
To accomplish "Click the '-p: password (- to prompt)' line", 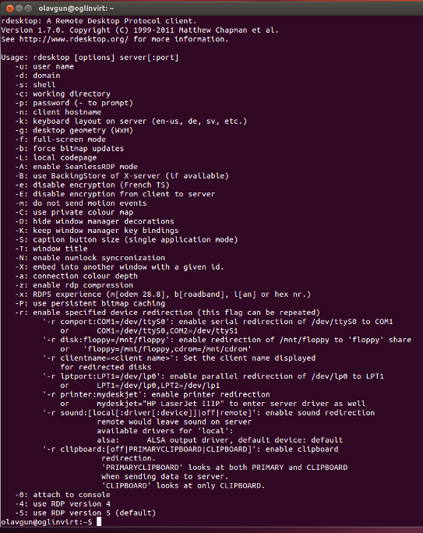I will click(74, 103).
